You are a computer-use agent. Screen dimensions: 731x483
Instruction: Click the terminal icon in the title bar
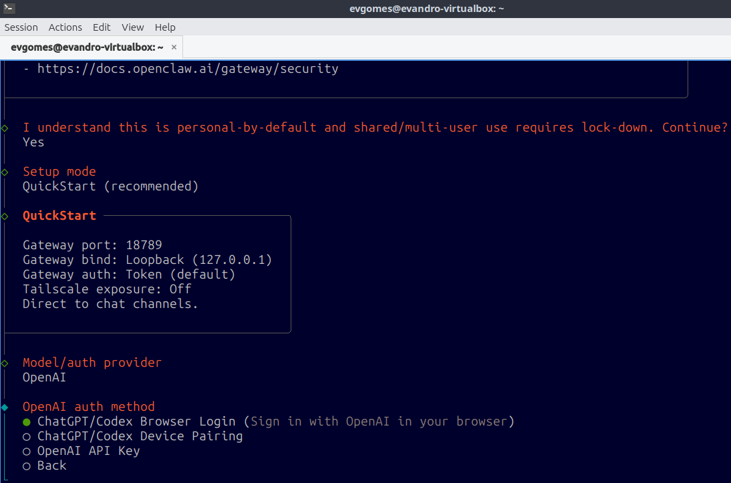pos(9,9)
